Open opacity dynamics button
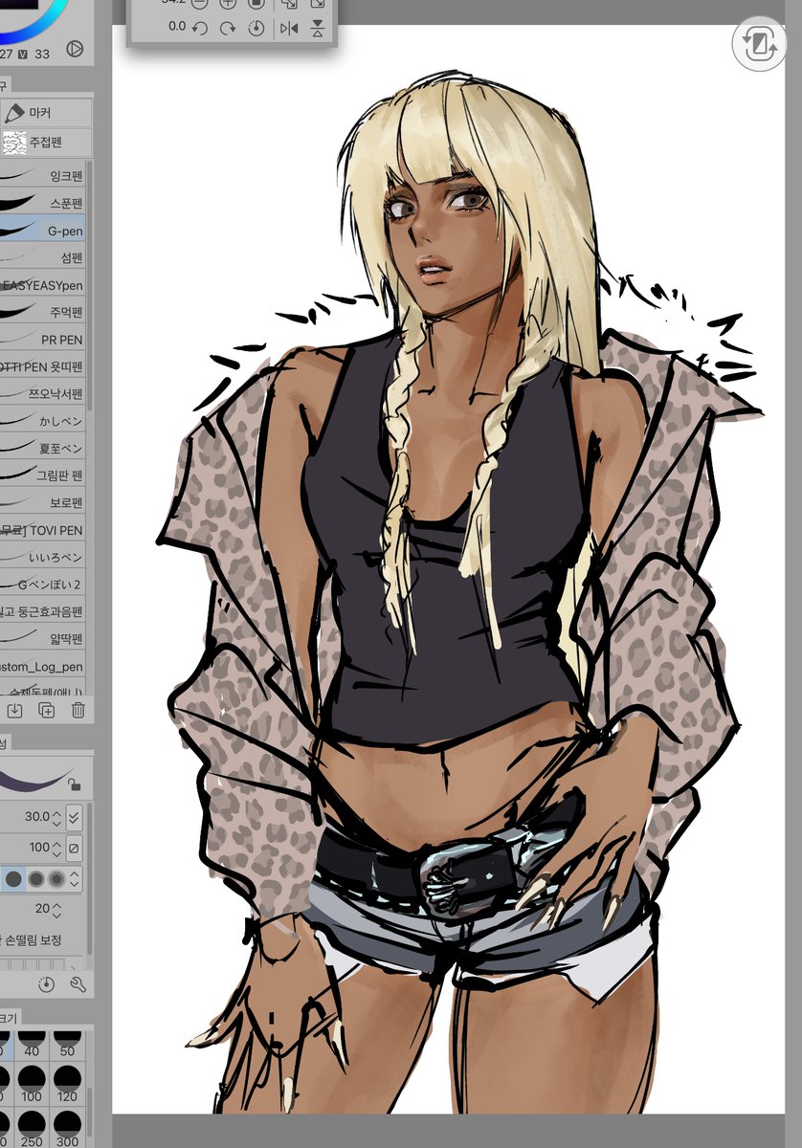 75,848
